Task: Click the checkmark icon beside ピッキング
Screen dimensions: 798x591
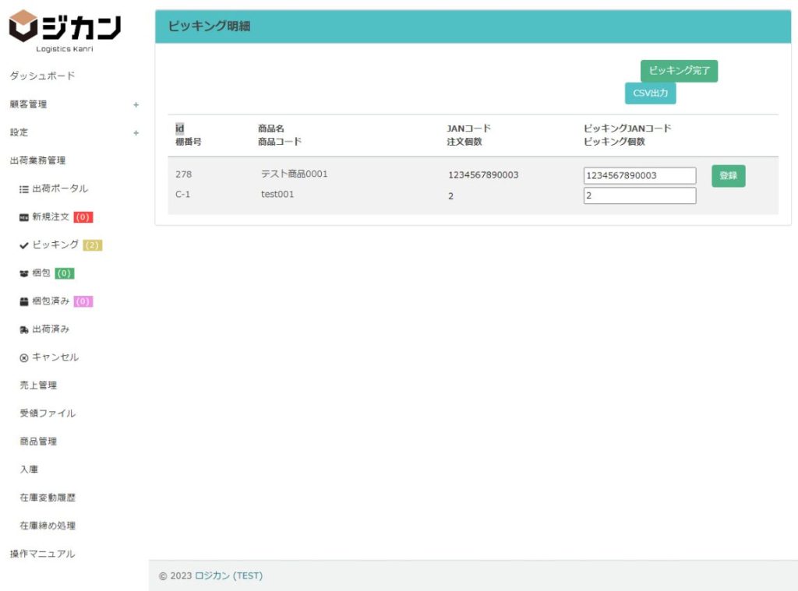Action: click(x=24, y=245)
